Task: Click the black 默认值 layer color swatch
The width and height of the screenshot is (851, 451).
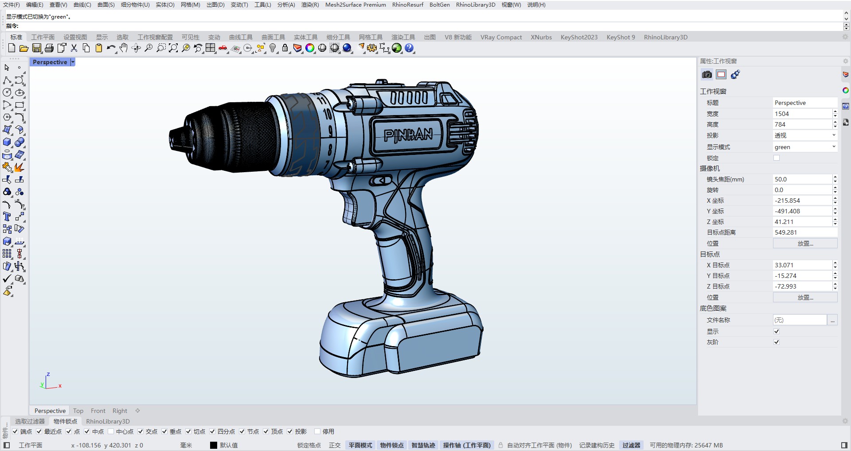Action: (x=214, y=445)
